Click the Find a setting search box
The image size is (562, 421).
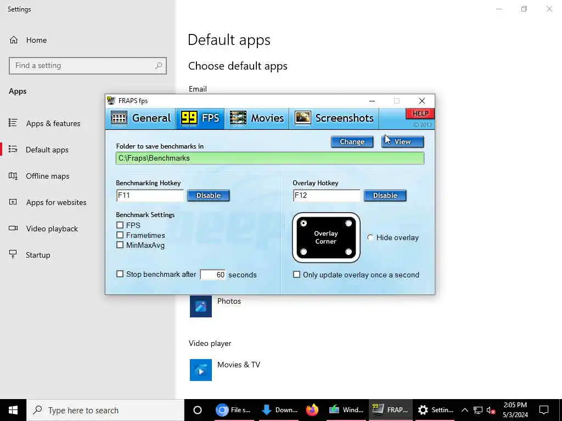click(88, 66)
